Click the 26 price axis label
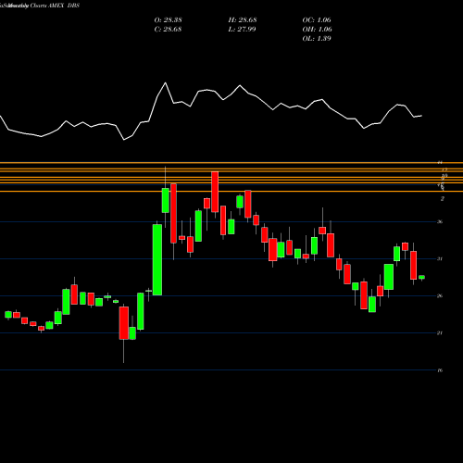The width and height of the screenshot is (463, 463). click(440, 296)
